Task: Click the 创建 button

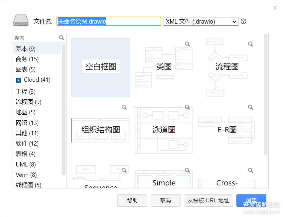Action: click(251, 201)
